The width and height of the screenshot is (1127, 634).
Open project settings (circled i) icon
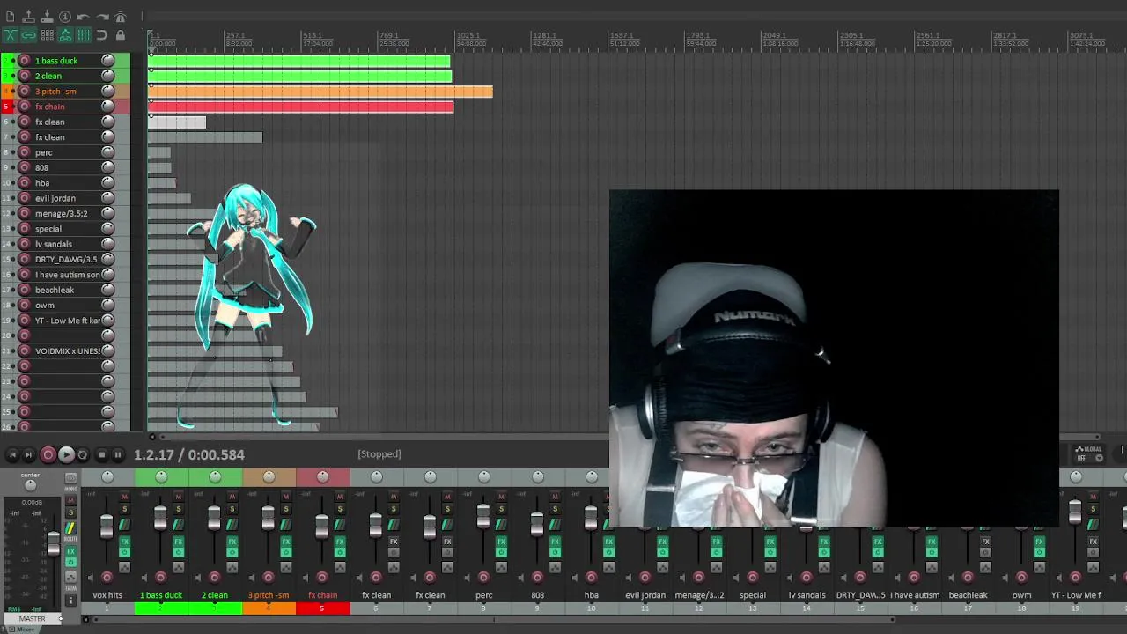pyautogui.click(x=65, y=17)
